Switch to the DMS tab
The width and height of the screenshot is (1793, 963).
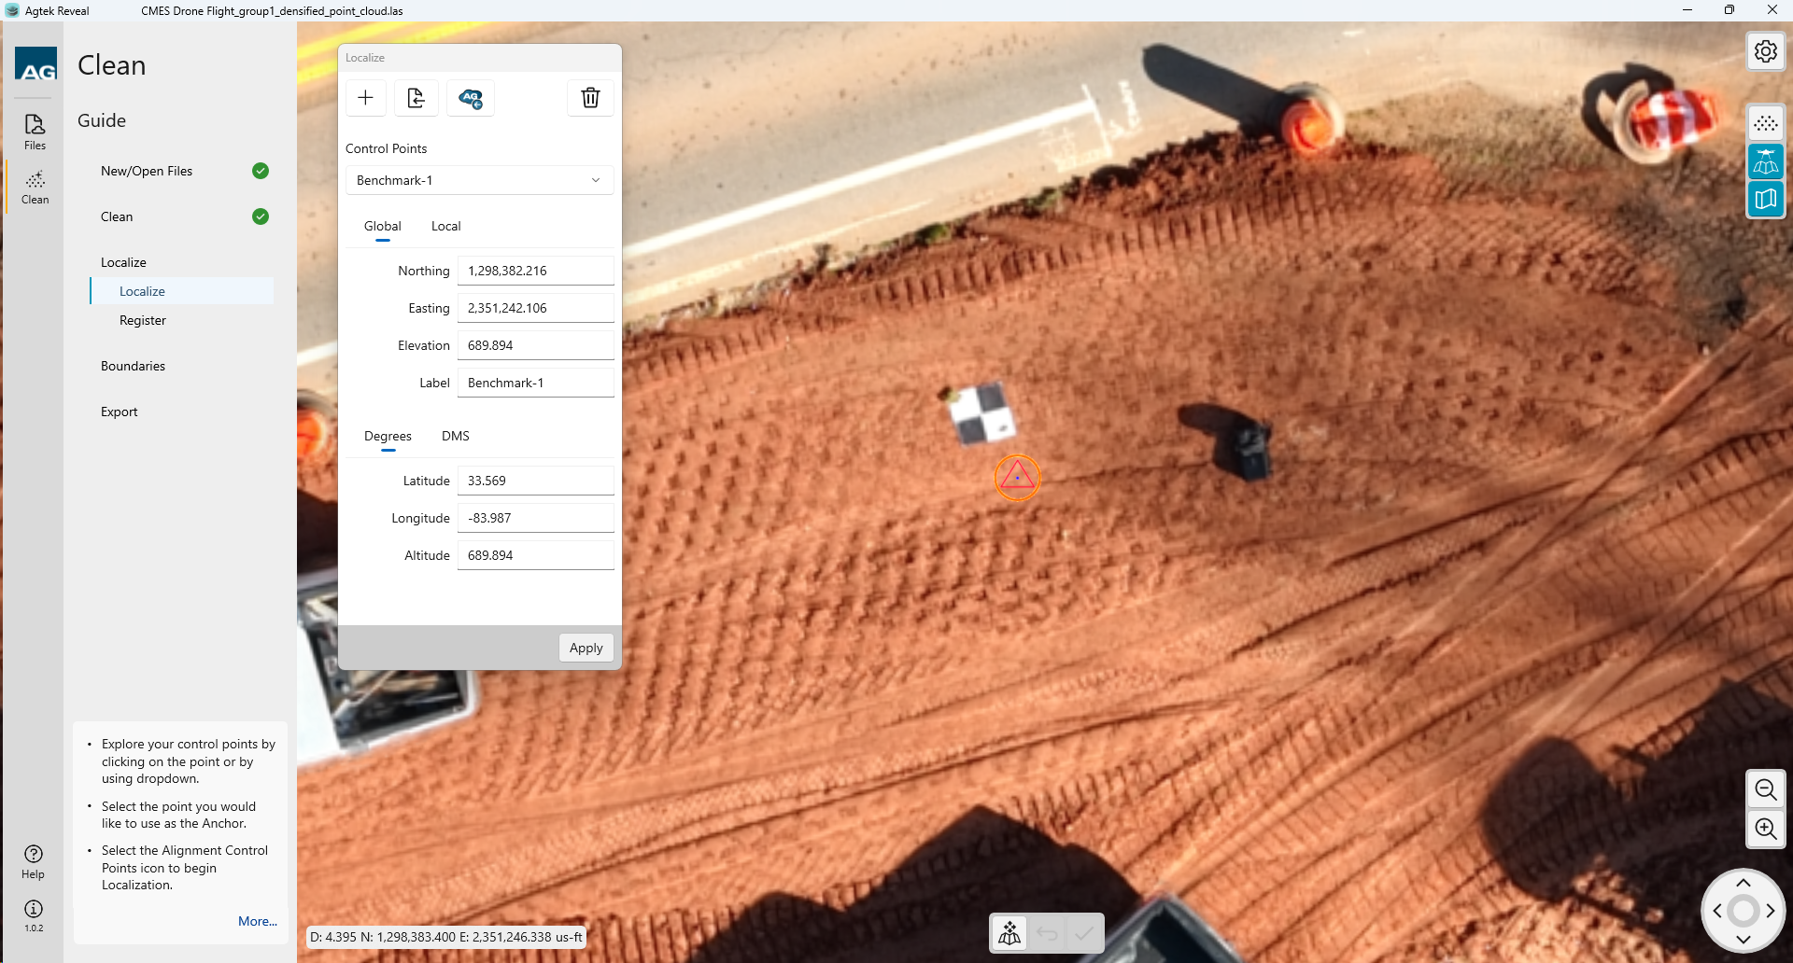coord(455,436)
